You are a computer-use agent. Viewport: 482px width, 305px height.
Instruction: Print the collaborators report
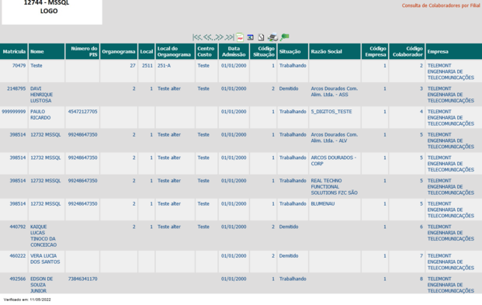pos(272,37)
